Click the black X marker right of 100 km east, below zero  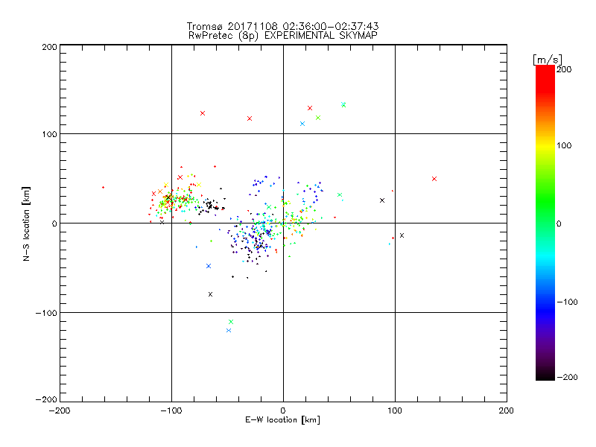(402, 235)
